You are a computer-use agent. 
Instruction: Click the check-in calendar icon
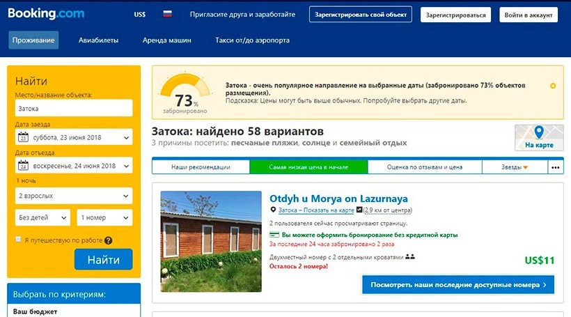pos(22,137)
